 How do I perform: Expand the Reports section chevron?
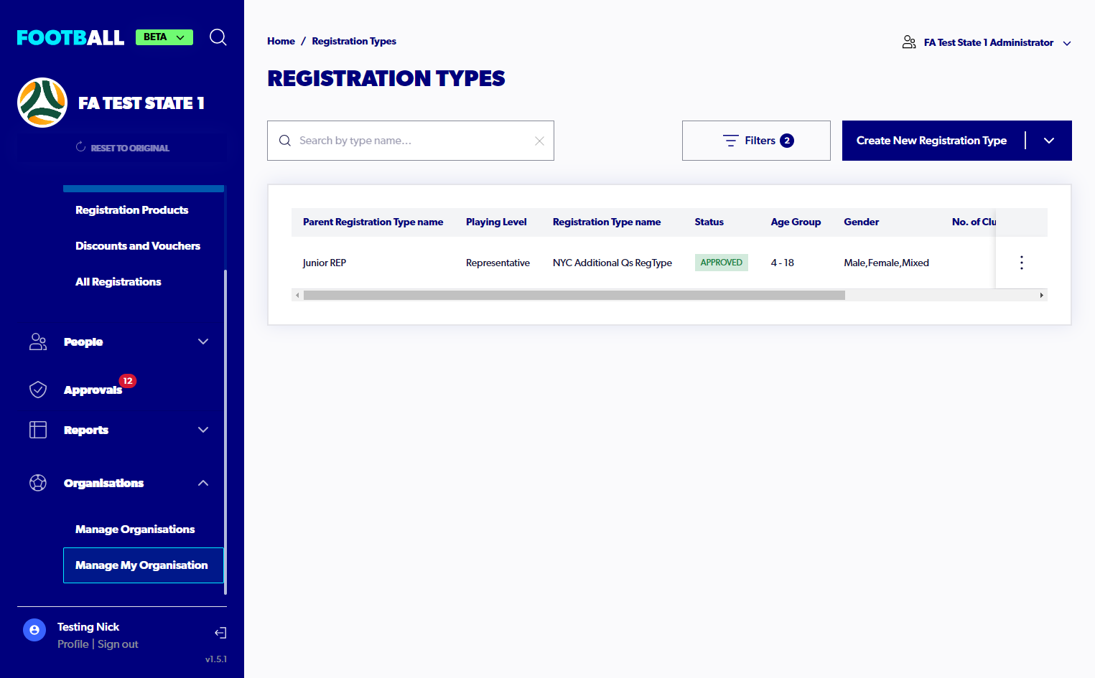coord(203,430)
